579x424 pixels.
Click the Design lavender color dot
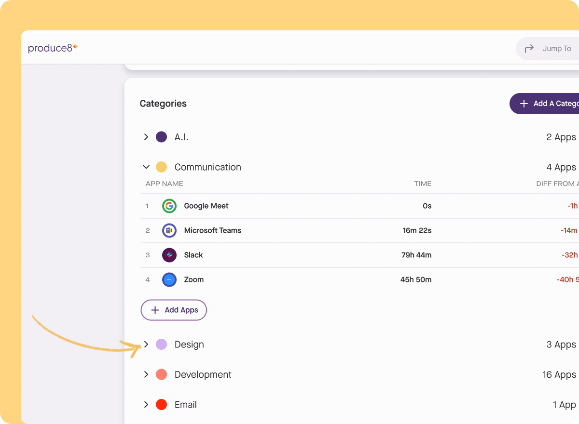coord(162,344)
